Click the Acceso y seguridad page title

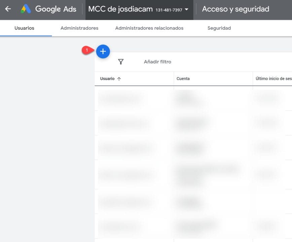coord(235,9)
